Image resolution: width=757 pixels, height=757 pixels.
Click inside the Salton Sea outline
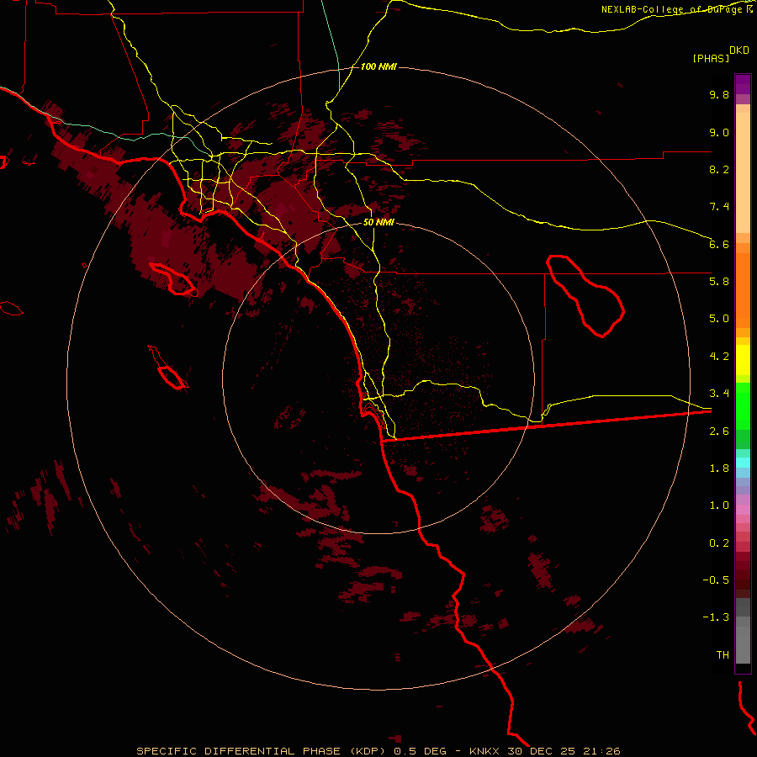tap(586, 294)
